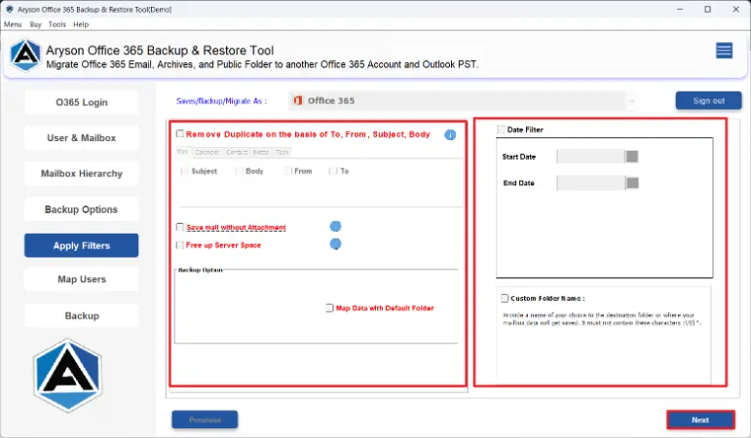The width and height of the screenshot is (751, 438).
Task: Click the Aryson logo in header
Action: tap(25, 55)
